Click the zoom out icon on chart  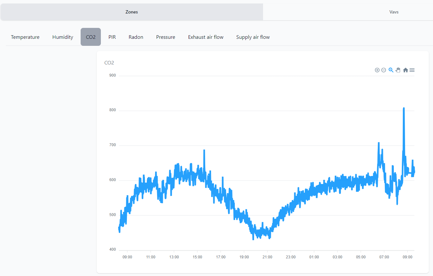point(384,70)
